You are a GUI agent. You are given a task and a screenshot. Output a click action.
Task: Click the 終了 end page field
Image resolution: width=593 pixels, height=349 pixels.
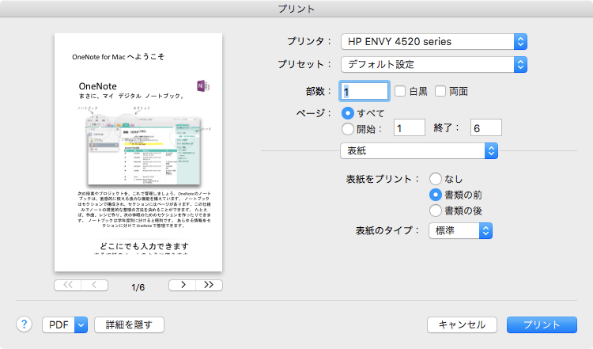click(486, 127)
